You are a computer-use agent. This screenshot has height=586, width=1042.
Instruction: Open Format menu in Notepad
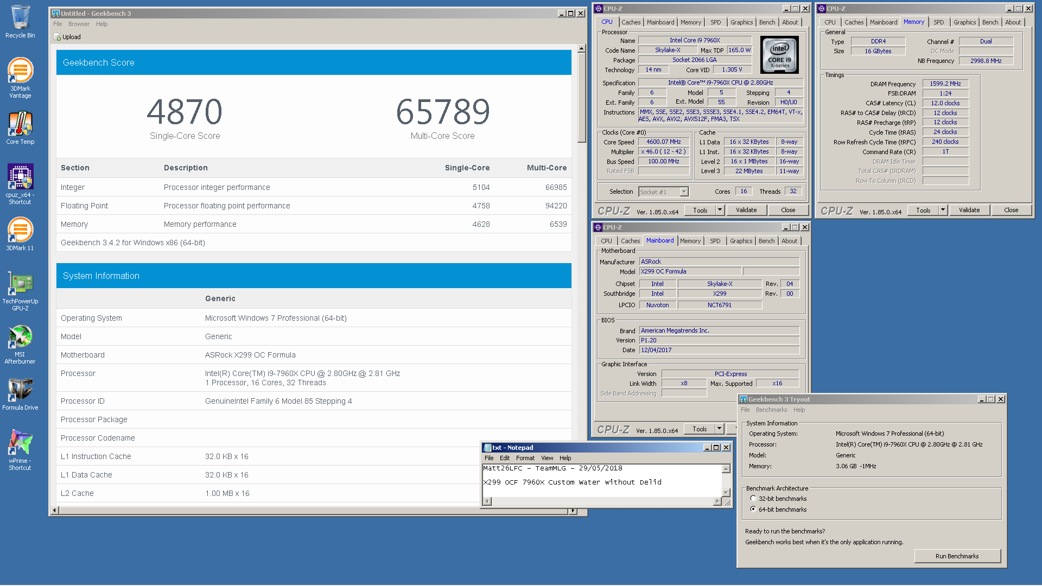(x=525, y=458)
